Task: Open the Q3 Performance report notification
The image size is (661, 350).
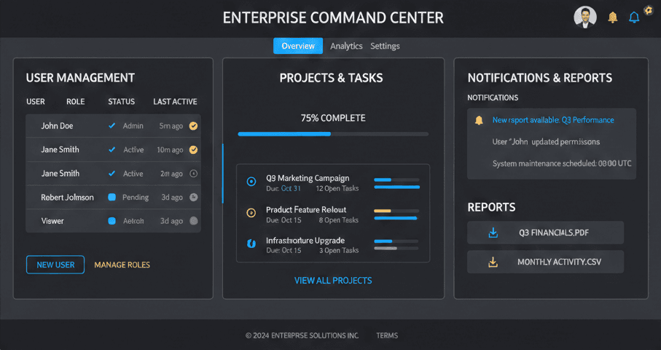Action: 553,120
